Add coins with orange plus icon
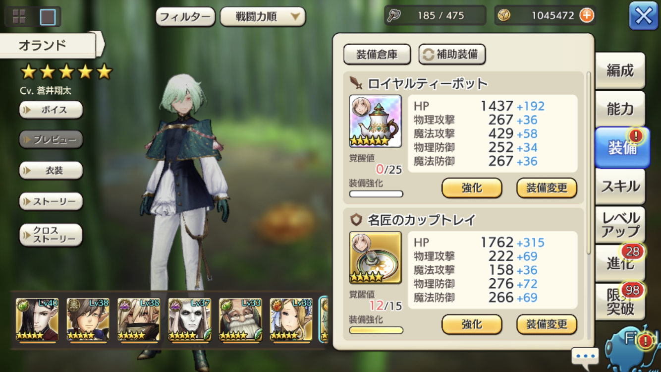The width and height of the screenshot is (661, 372). (587, 15)
